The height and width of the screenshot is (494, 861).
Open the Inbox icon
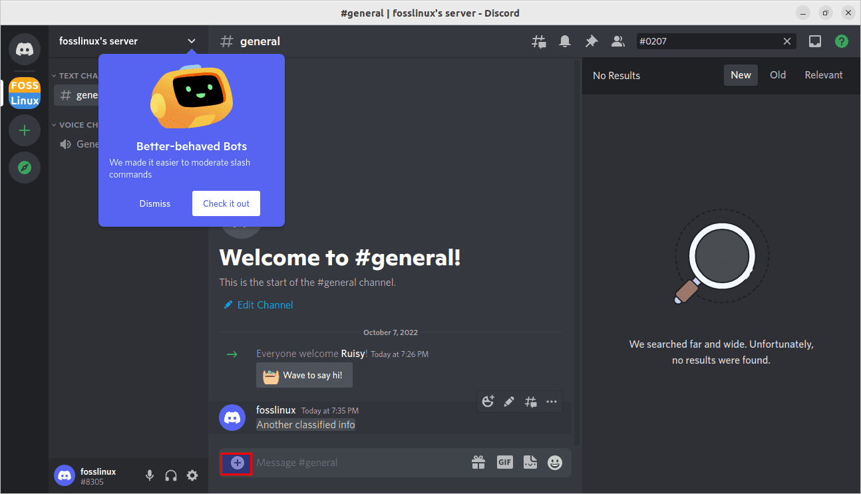pos(815,41)
